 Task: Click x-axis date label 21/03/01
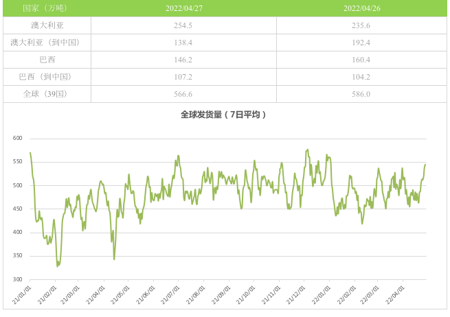(69, 295)
